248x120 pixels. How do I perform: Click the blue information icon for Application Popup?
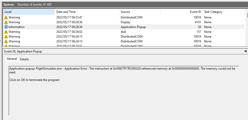[x=6, y=27]
